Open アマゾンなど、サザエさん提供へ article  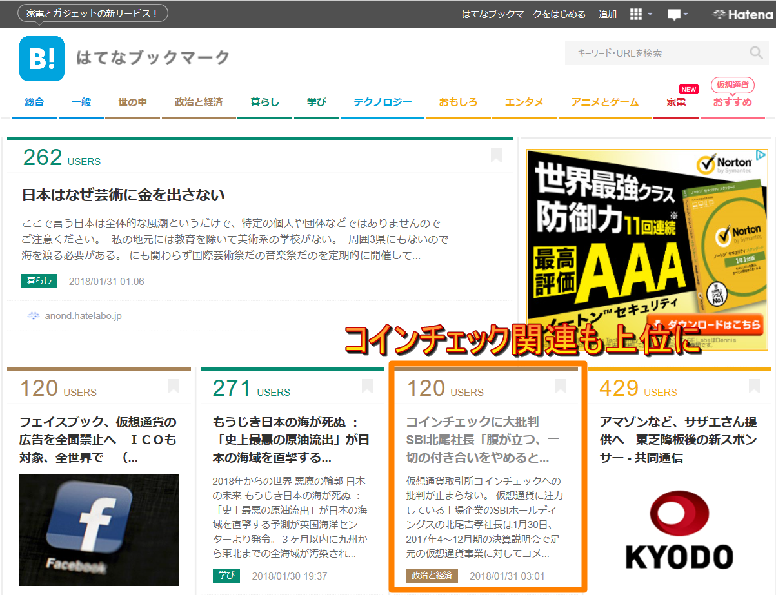point(678,440)
